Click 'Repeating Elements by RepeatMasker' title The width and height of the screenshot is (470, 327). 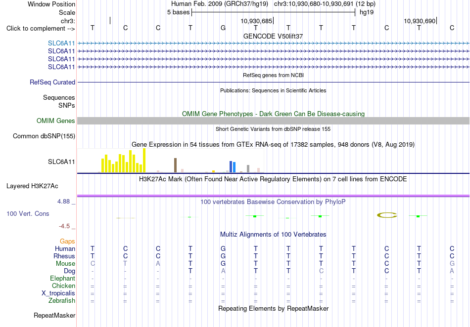273,308
